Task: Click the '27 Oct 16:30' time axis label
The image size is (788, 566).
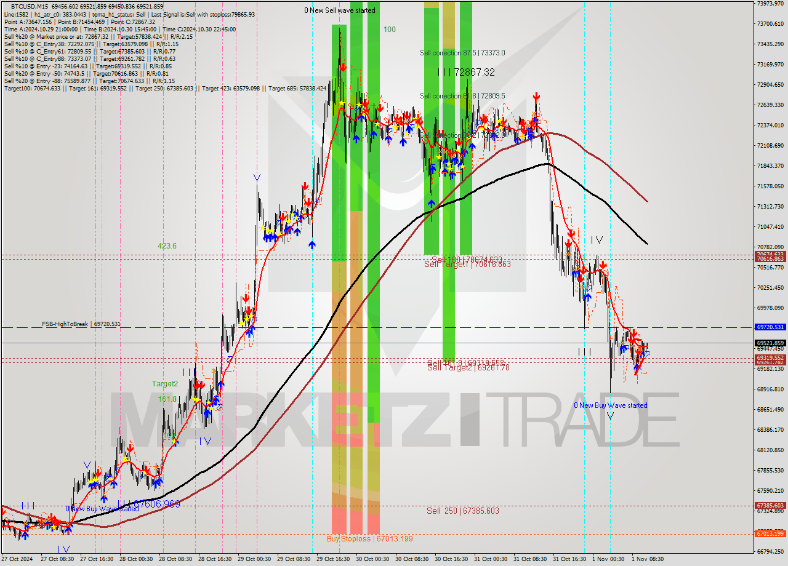Action: (96, 559)
